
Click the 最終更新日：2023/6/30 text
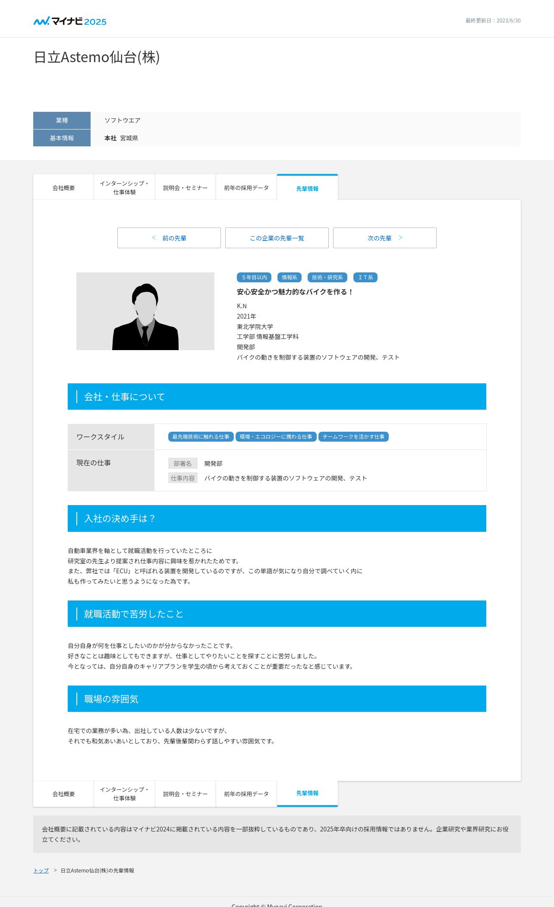(493, 21)
